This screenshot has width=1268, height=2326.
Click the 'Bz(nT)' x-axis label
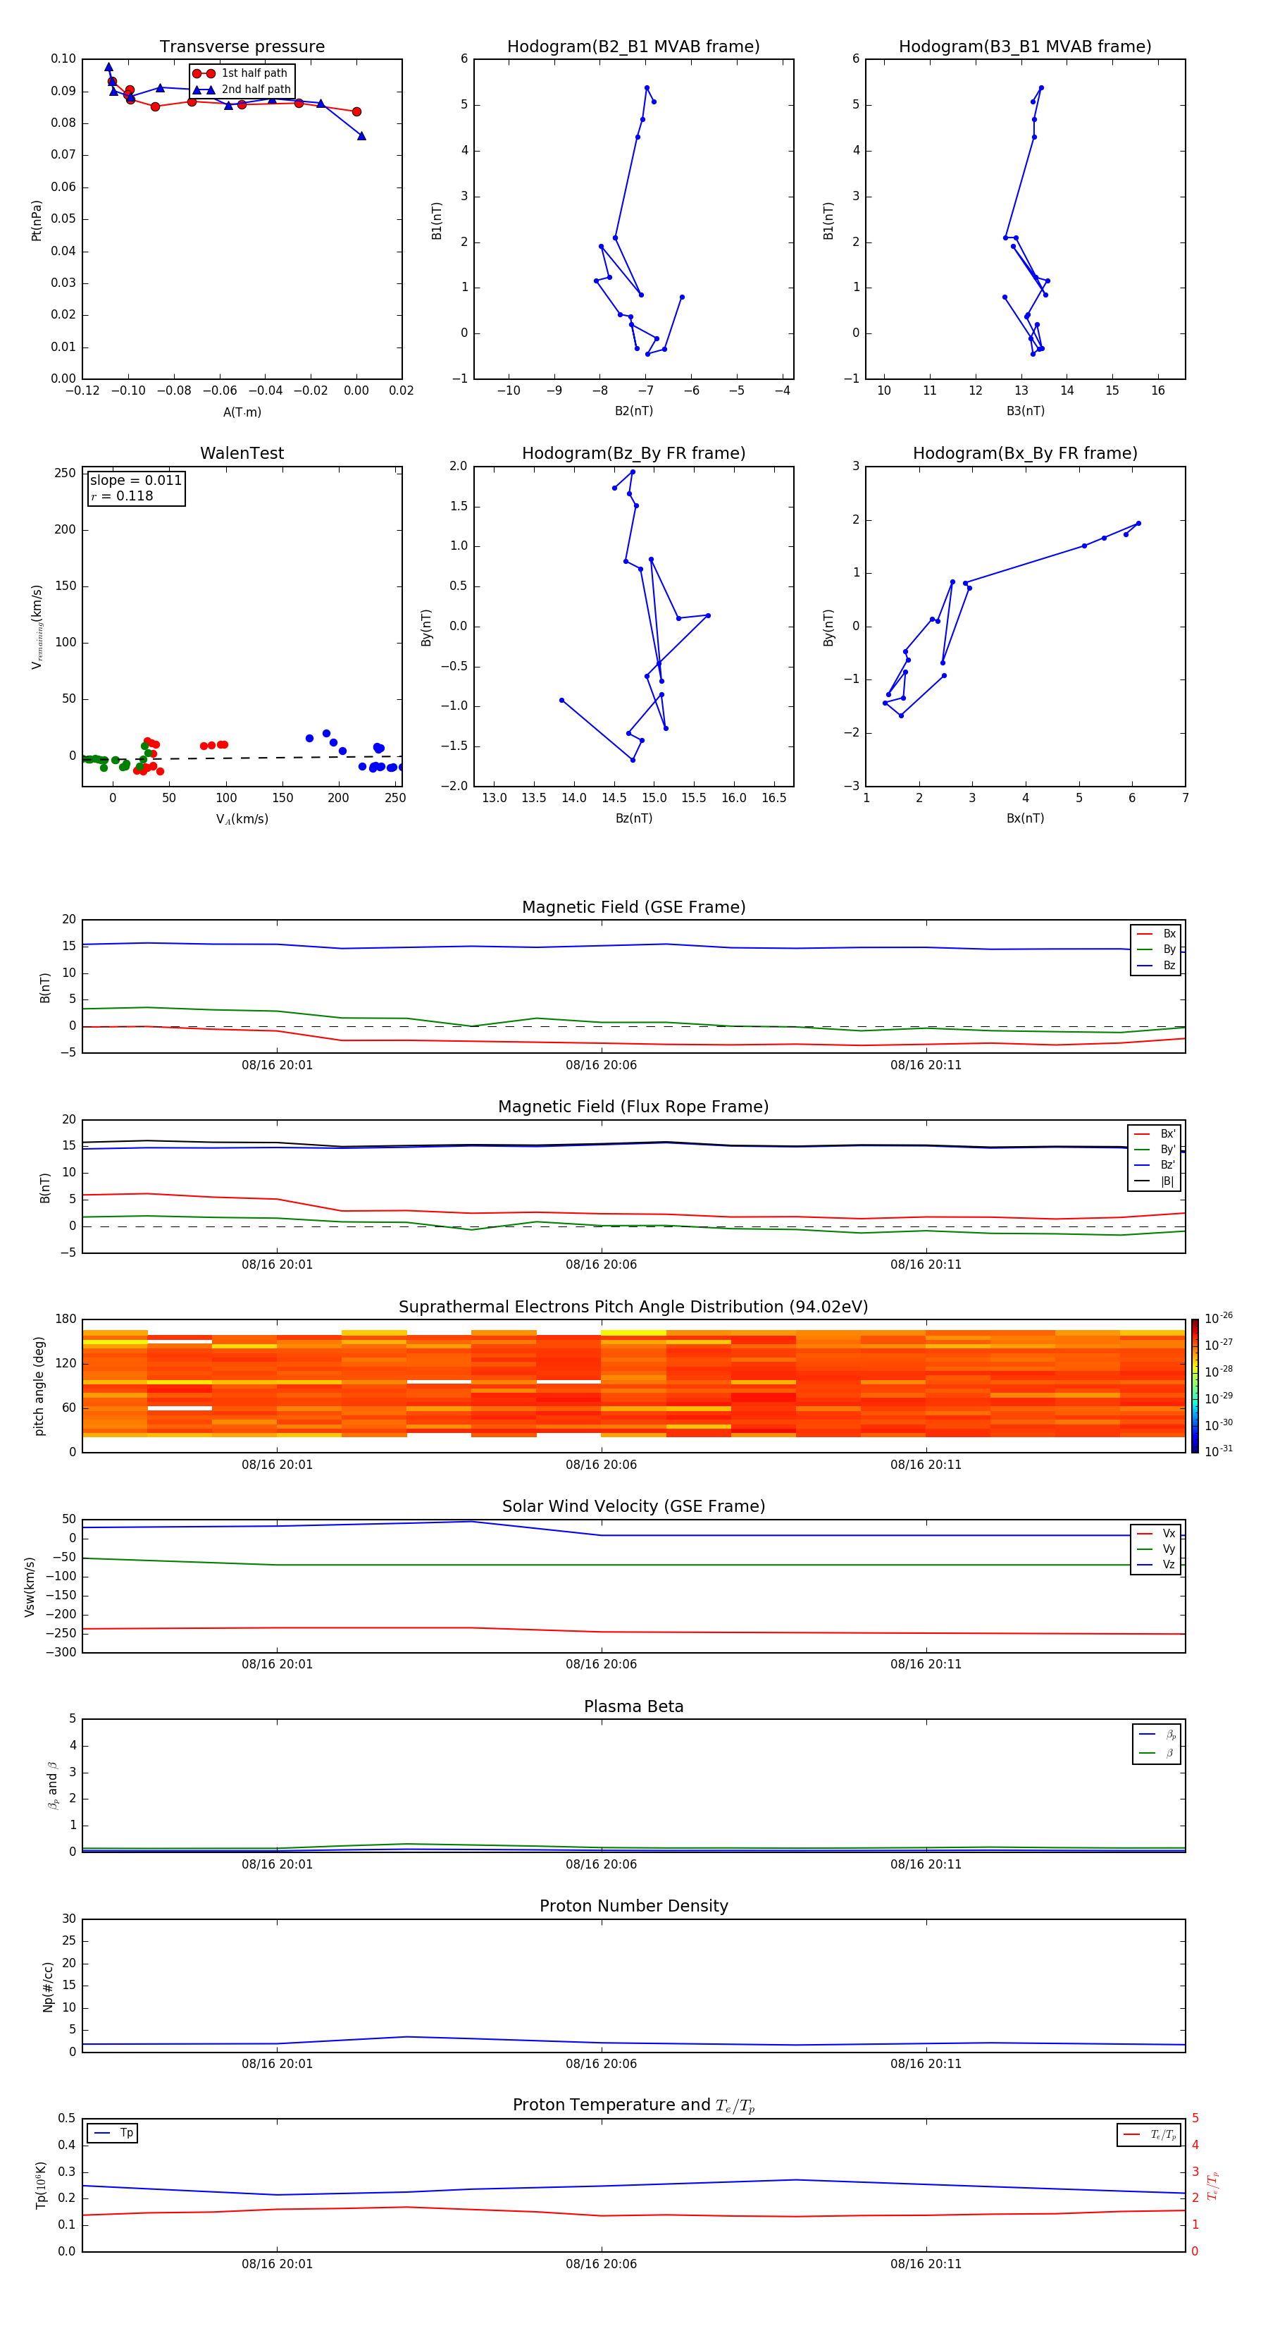(x=633, y=819)
